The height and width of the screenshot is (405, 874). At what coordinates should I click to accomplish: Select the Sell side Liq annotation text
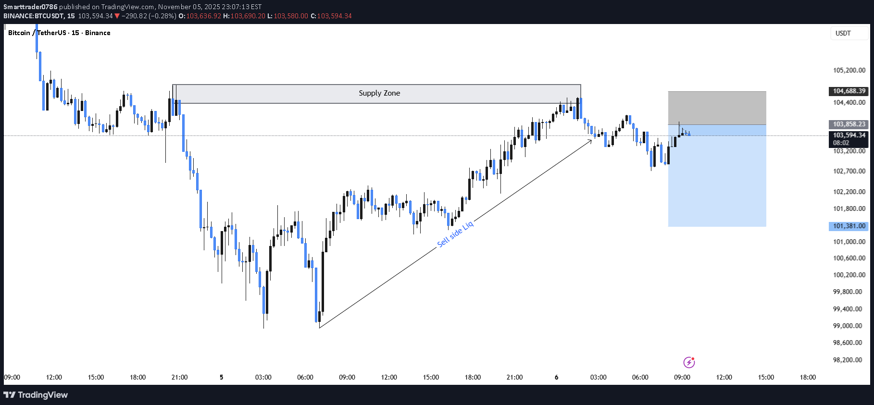pos(455,234)
